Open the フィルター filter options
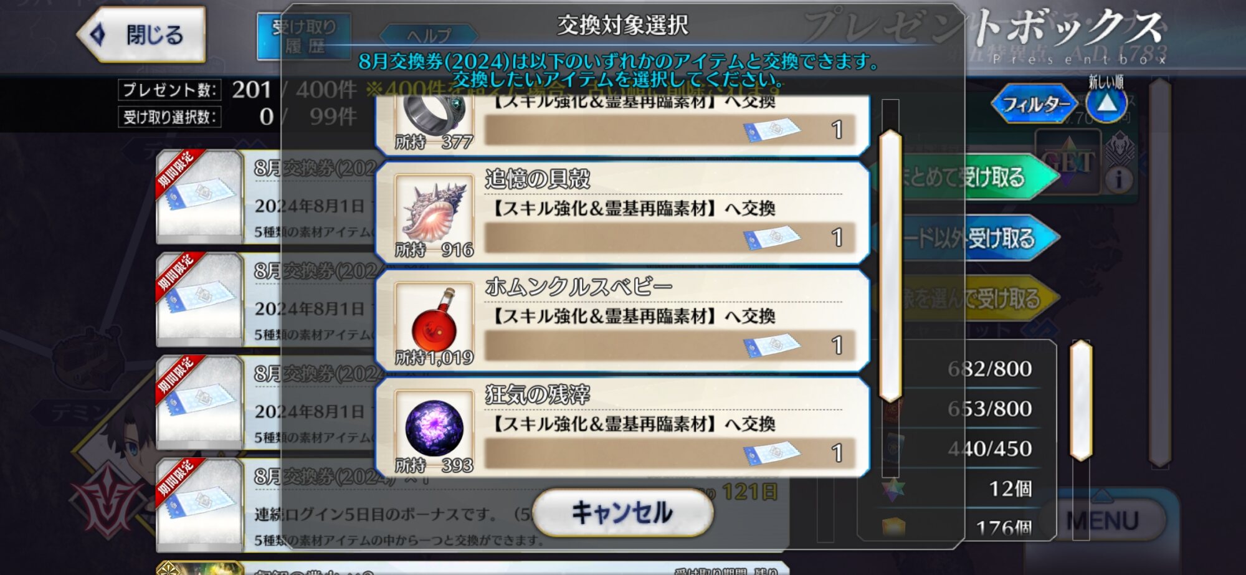The width and height of the screenshot is (1246, 575). click(1034, 104)
